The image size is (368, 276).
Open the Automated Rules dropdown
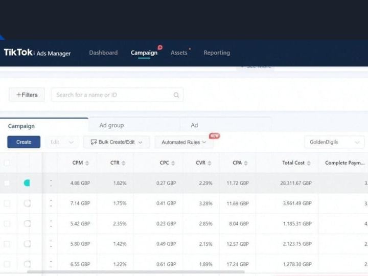pos(184,142)
